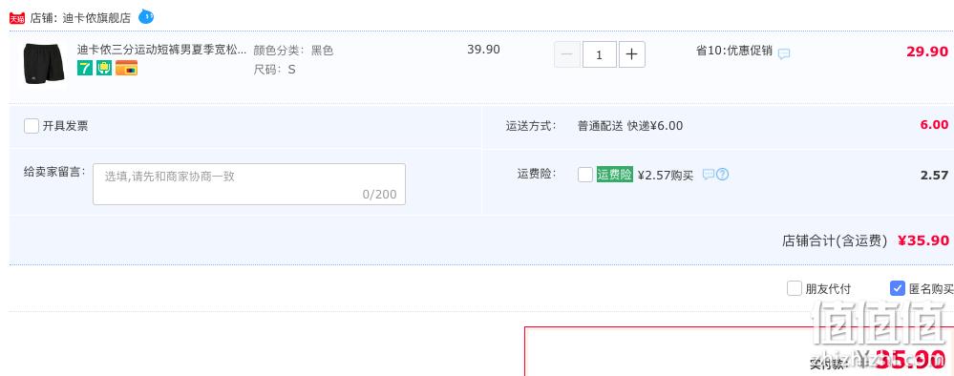Viewport: 954px width, 376px height.
Task: Open the blue Wangwang chat icon
Action: [146, 16]
